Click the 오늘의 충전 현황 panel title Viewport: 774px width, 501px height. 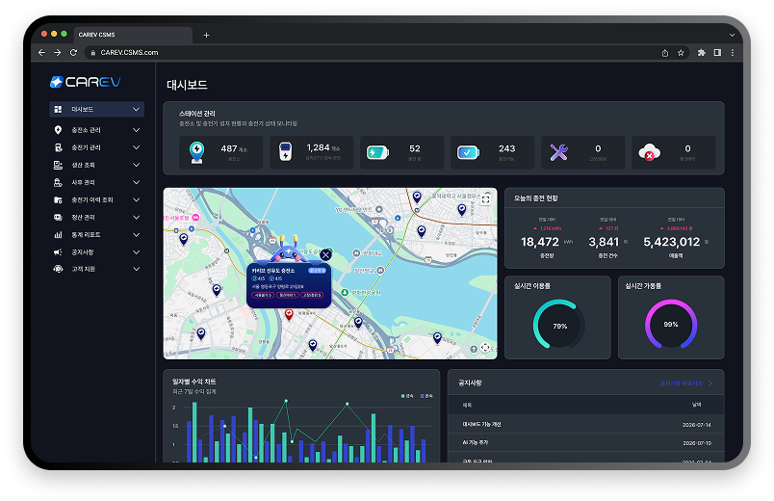pyautogui.click(x=535, y=198)
